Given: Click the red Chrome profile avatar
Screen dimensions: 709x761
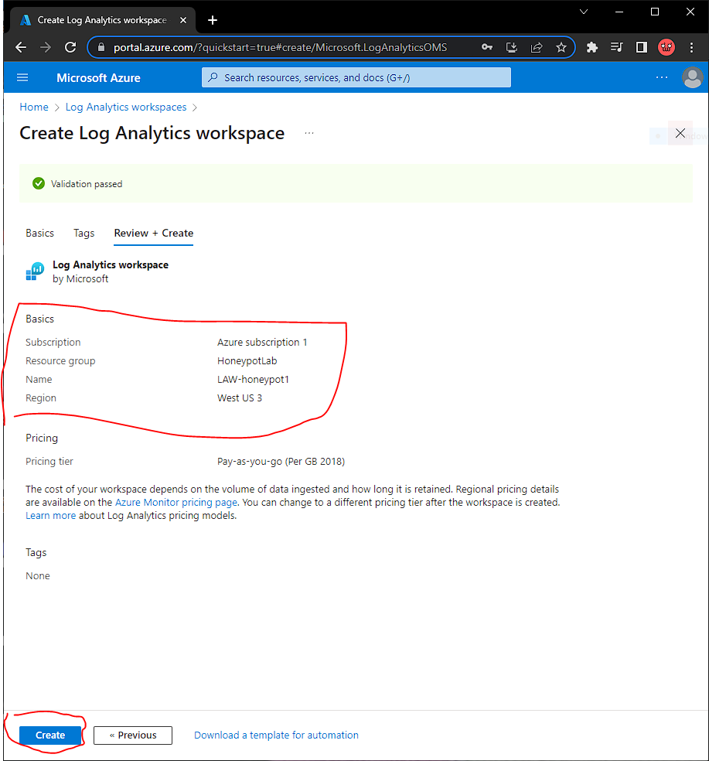Looking at the screenshot, I should tap(666, 47).
